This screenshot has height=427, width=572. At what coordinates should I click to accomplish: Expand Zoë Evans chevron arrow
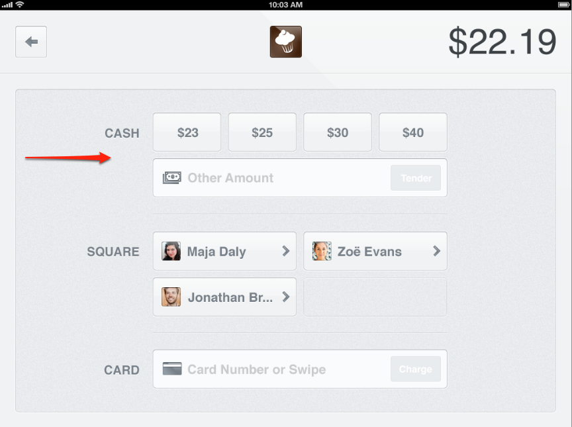click(x=436, y=251)
